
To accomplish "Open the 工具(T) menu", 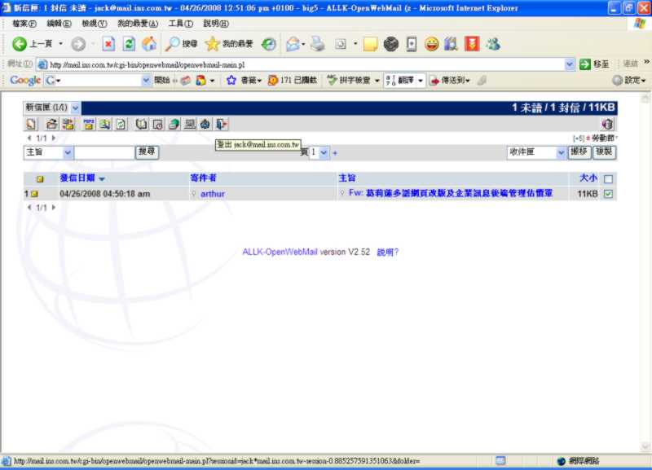I will [x=180, y=24].
